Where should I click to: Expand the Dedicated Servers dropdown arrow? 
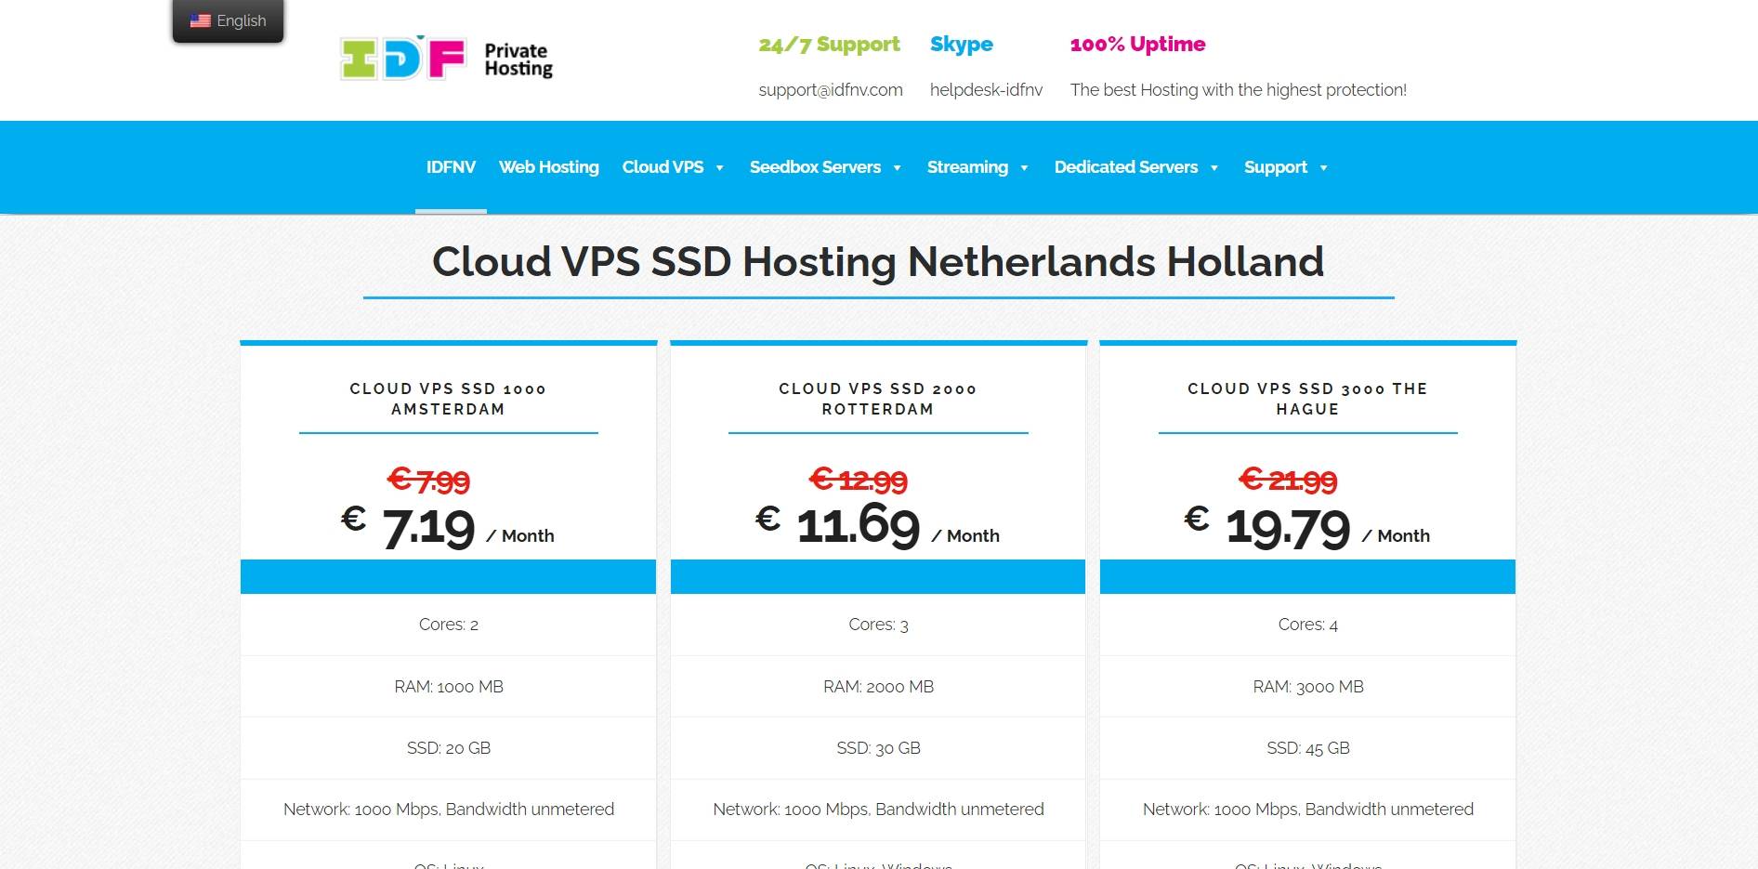tap(1214, 168)
